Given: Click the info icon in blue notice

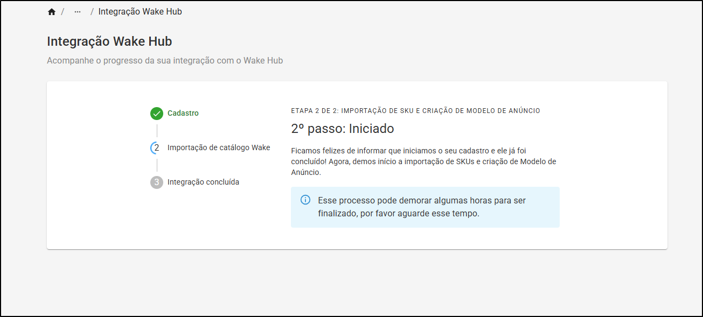Looking at the screenshot, I should pos(305,200).
